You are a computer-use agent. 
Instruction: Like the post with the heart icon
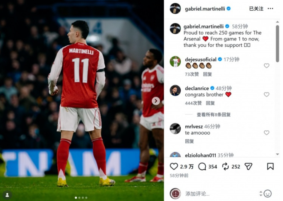pyautogui.click(x=174, y=167)
